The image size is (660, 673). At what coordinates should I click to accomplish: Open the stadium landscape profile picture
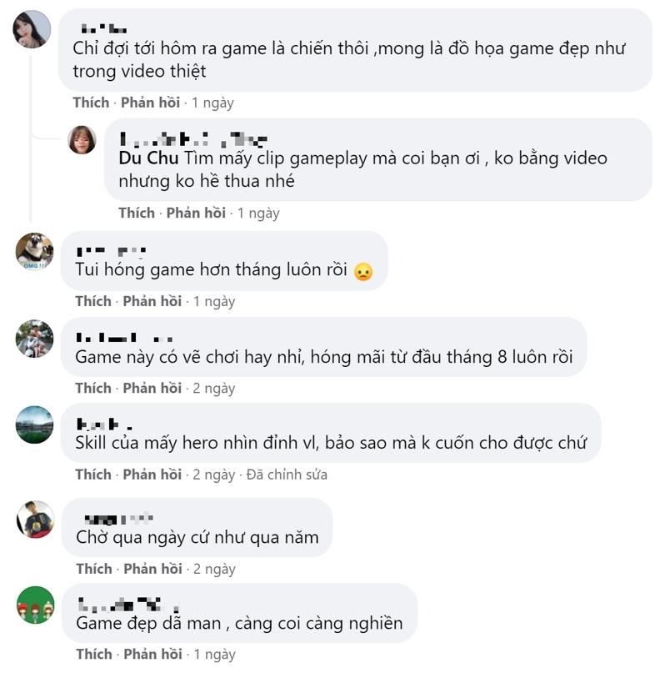(x=34, y=424)
